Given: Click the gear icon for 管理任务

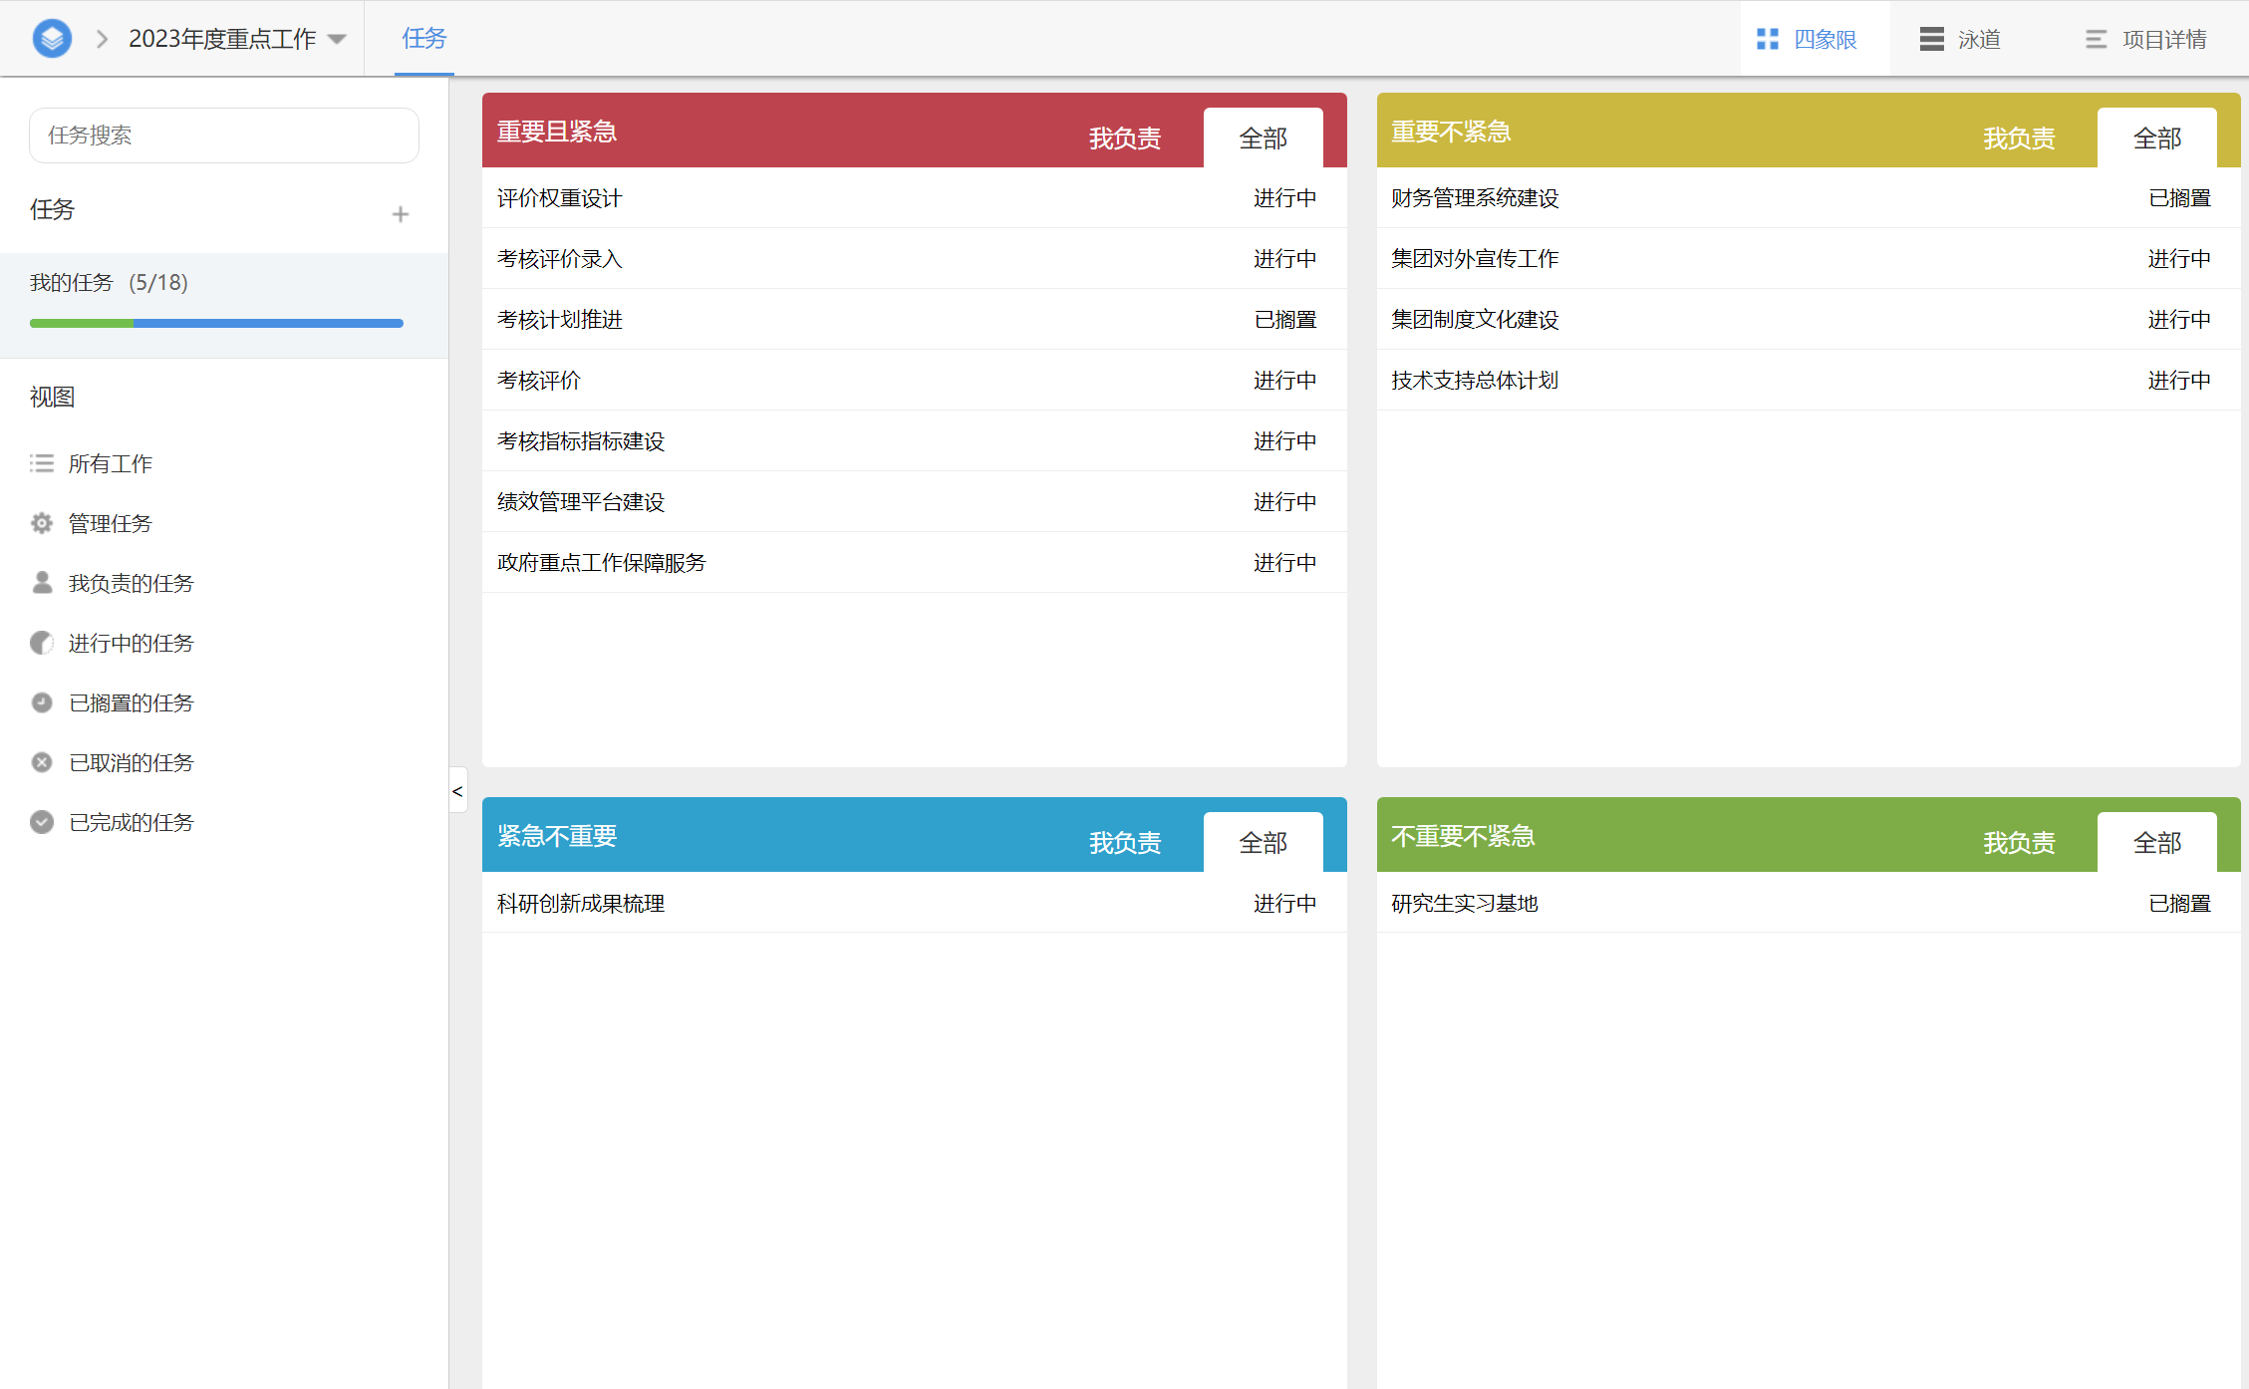Looking at the screenshot, I should [42, 523].
